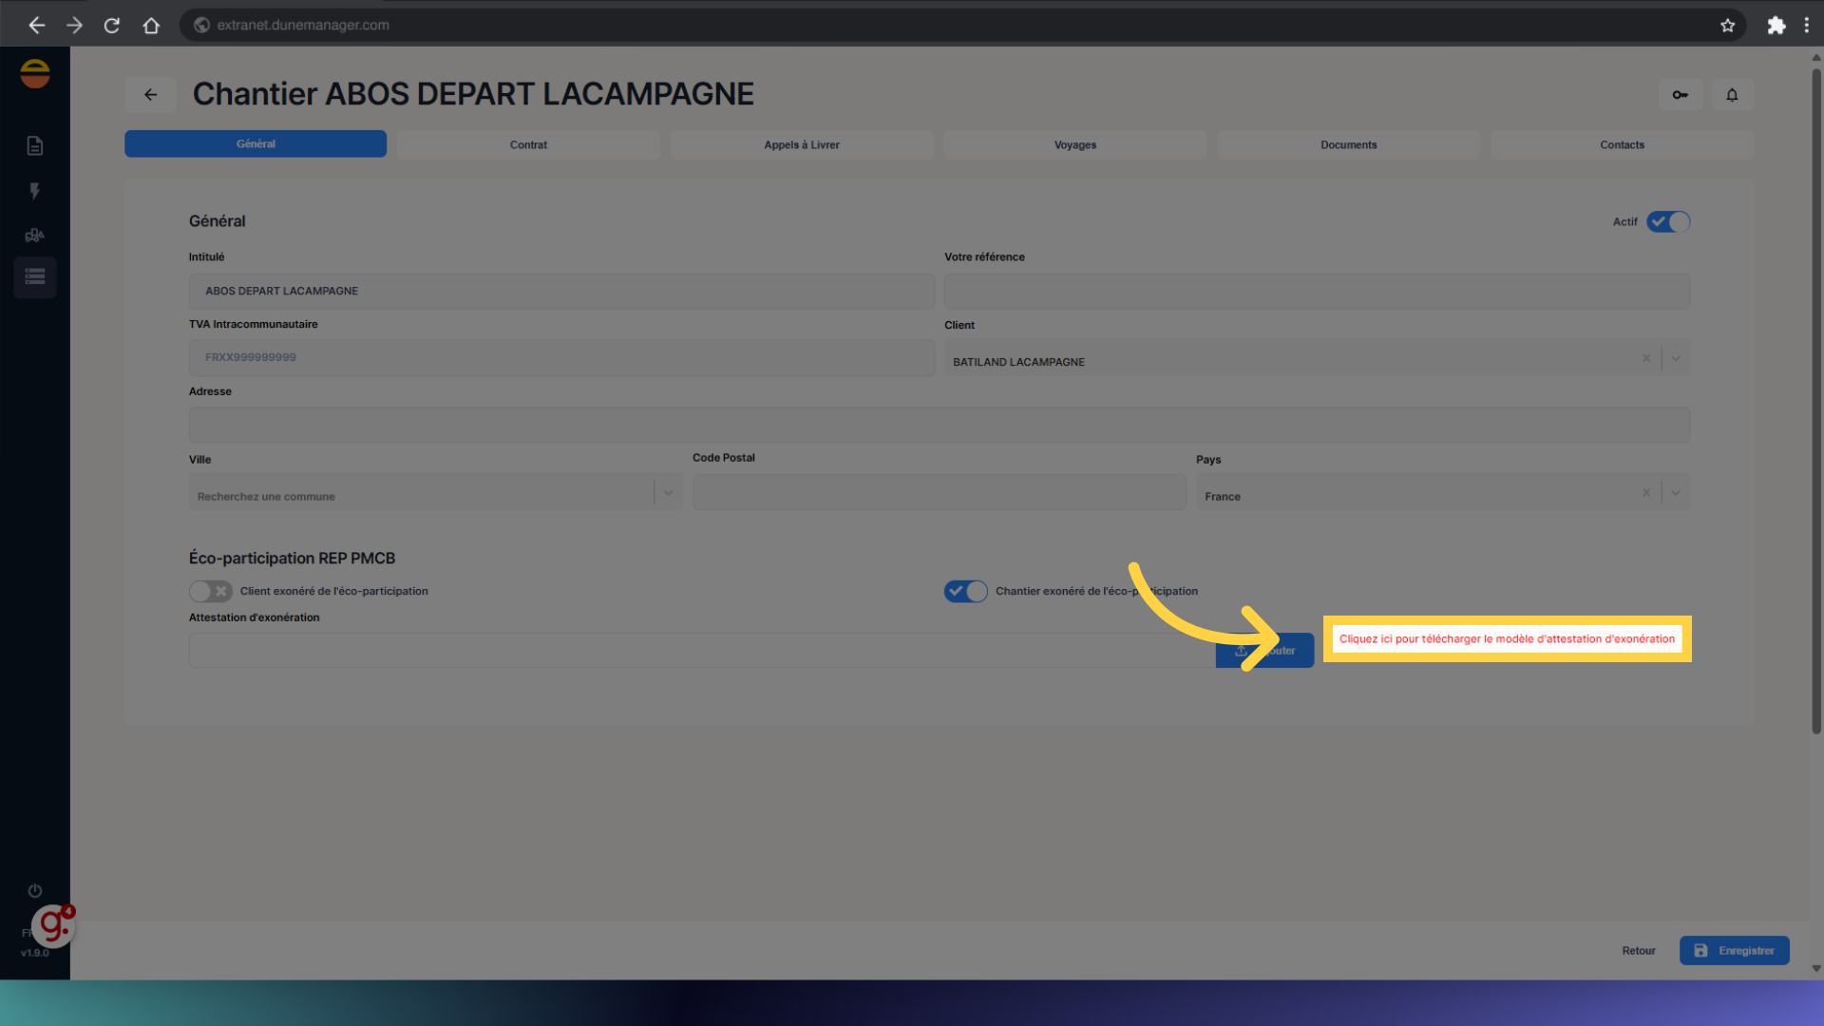Expand the Pays dropdown arrow
The image size is (1824, 1026).
tap(1675, 492)
